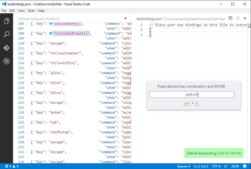Split the keybindings.json editor
Screen dimensions: 251x169
(230, 18)
